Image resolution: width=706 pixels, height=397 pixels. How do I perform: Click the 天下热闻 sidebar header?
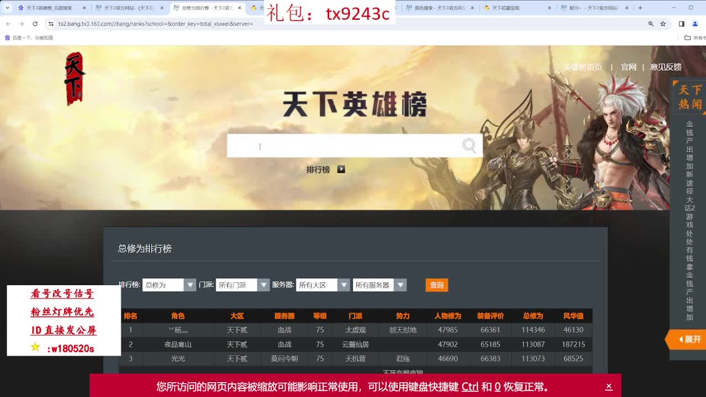tap(690, 97)
